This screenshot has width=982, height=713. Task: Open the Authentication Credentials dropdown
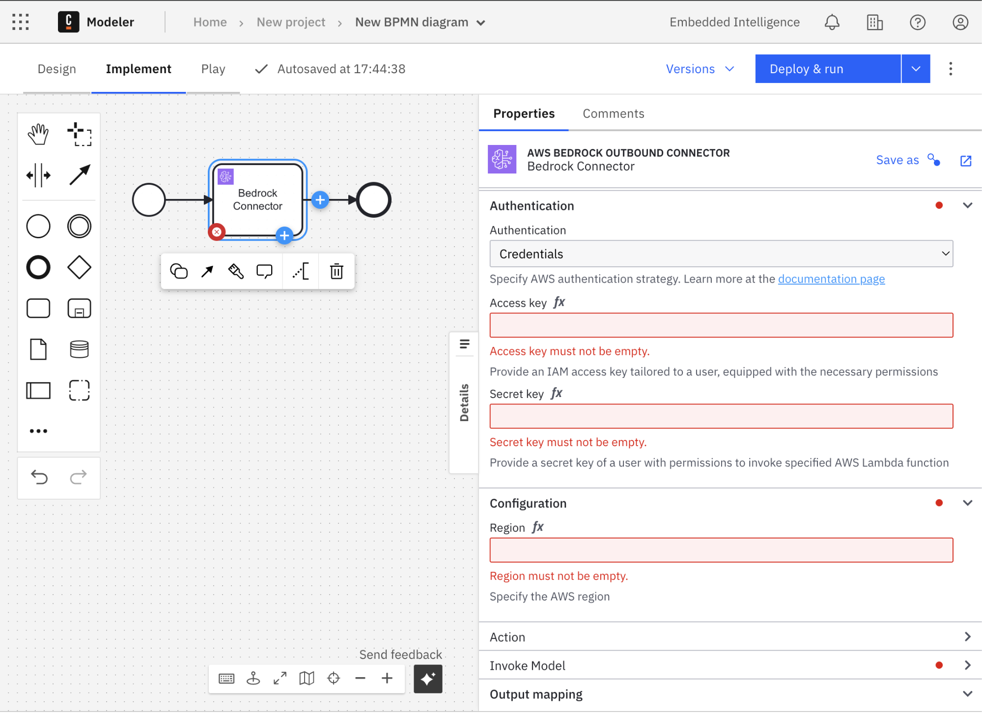(721, 254)
